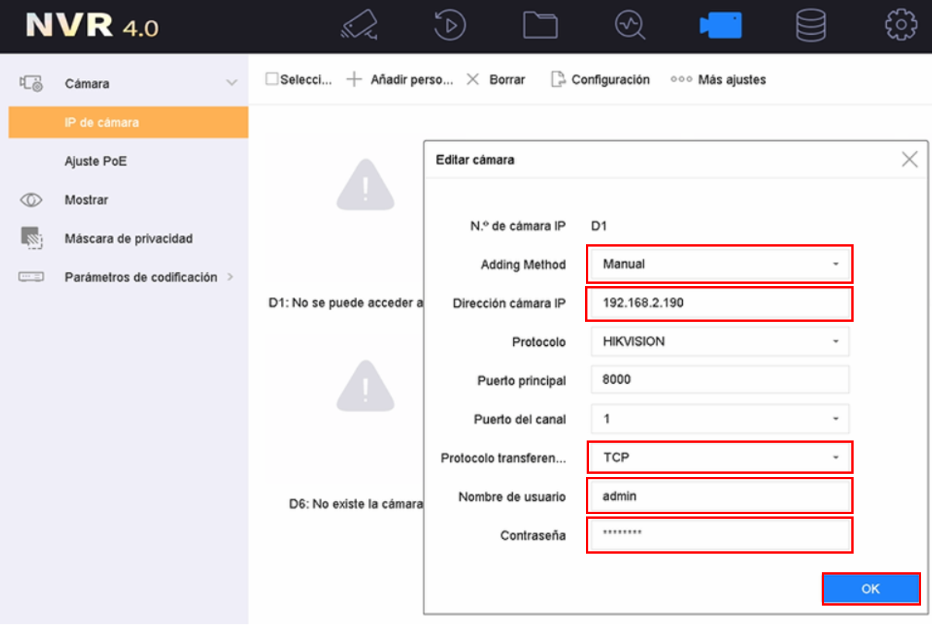The height and width of the screenshot is (625, 932).
Task: Open the Protocolo HIKVISION dropdown
Action: click(x=720, y=341)
